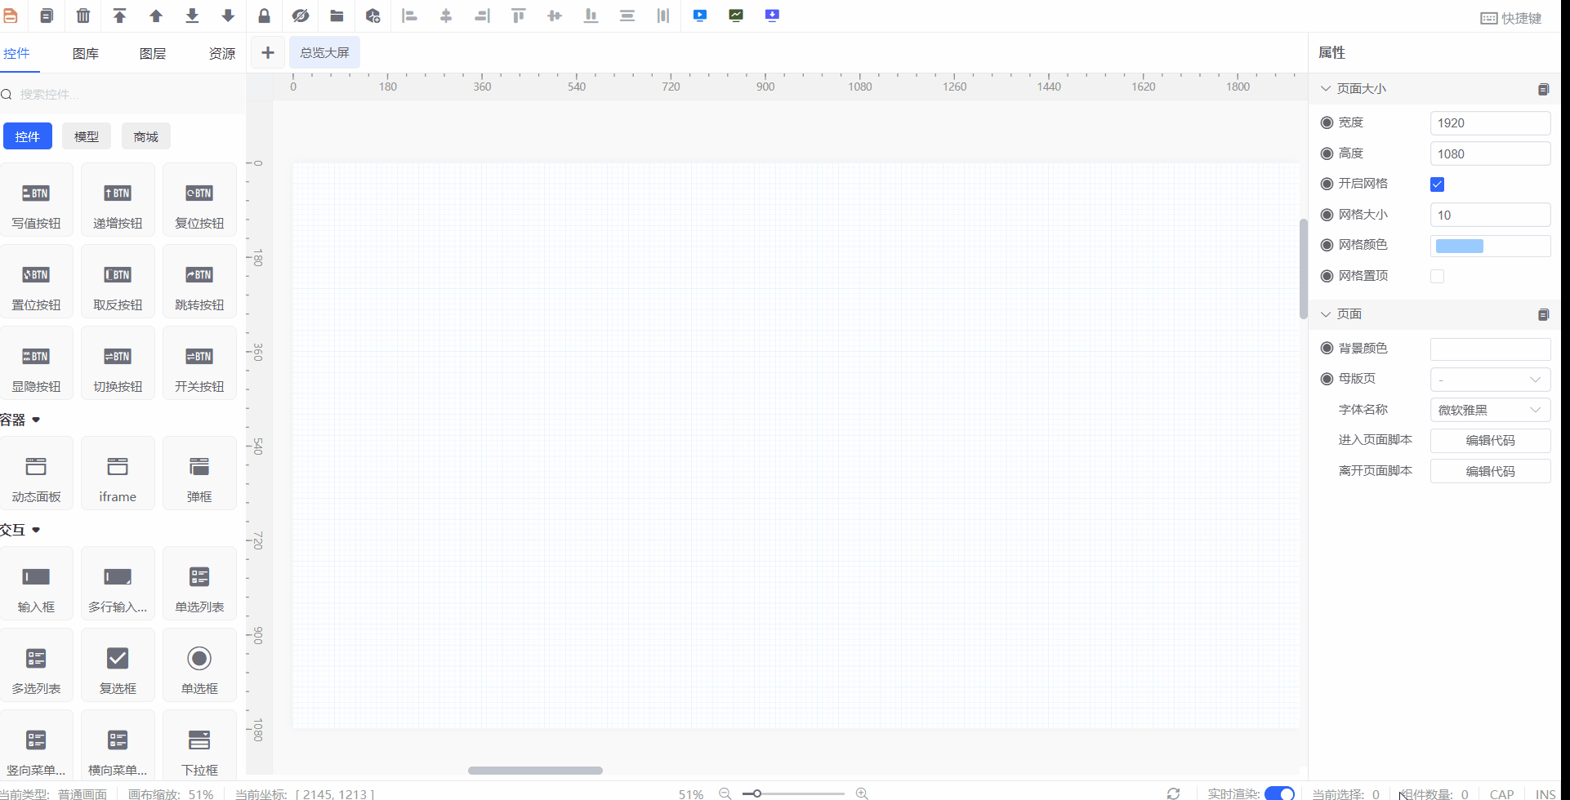Click the 商城 button in sidebar
The width and height of the screenshot is (1570, 800).
[x=145, y=136]
